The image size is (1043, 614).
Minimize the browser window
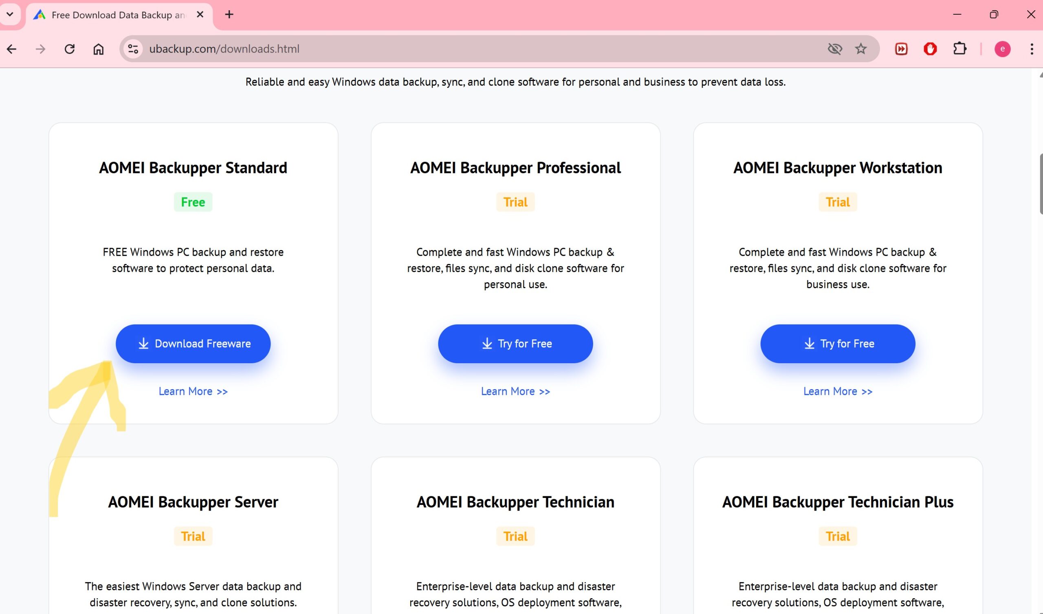coord(957,15)
